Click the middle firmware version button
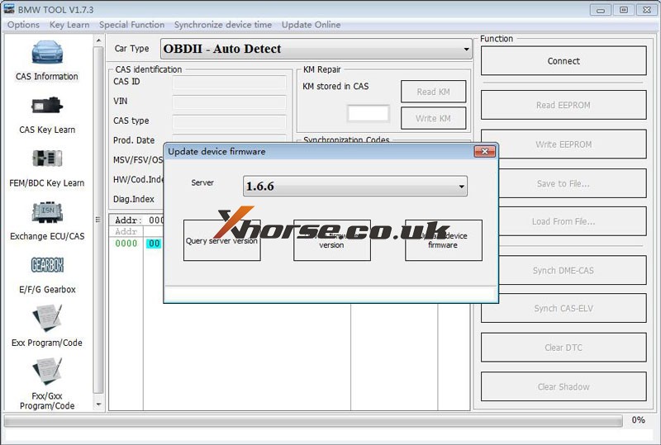 (x=332, y=240)
